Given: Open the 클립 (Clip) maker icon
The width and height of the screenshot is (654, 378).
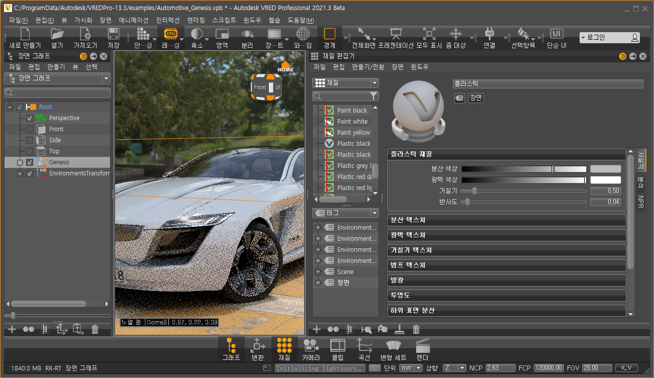Looking at the screenshot, I should [338, 349].
